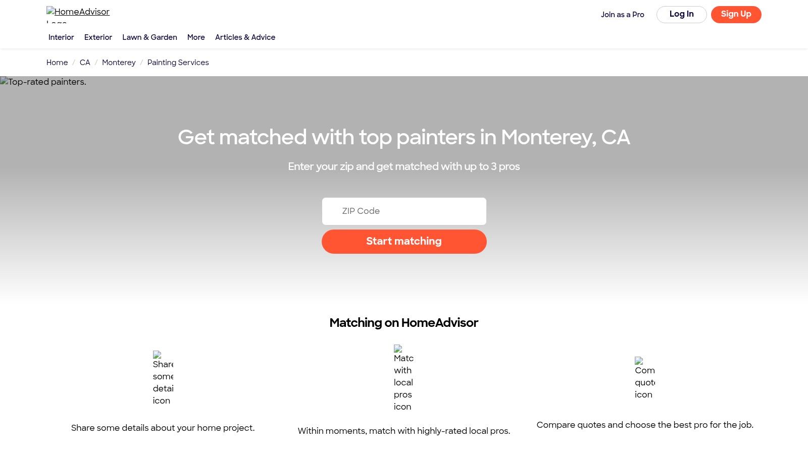Viewport: 808px width, 454px height.
Task: Click the Sign Up button
Action: [x=736, y=14]
